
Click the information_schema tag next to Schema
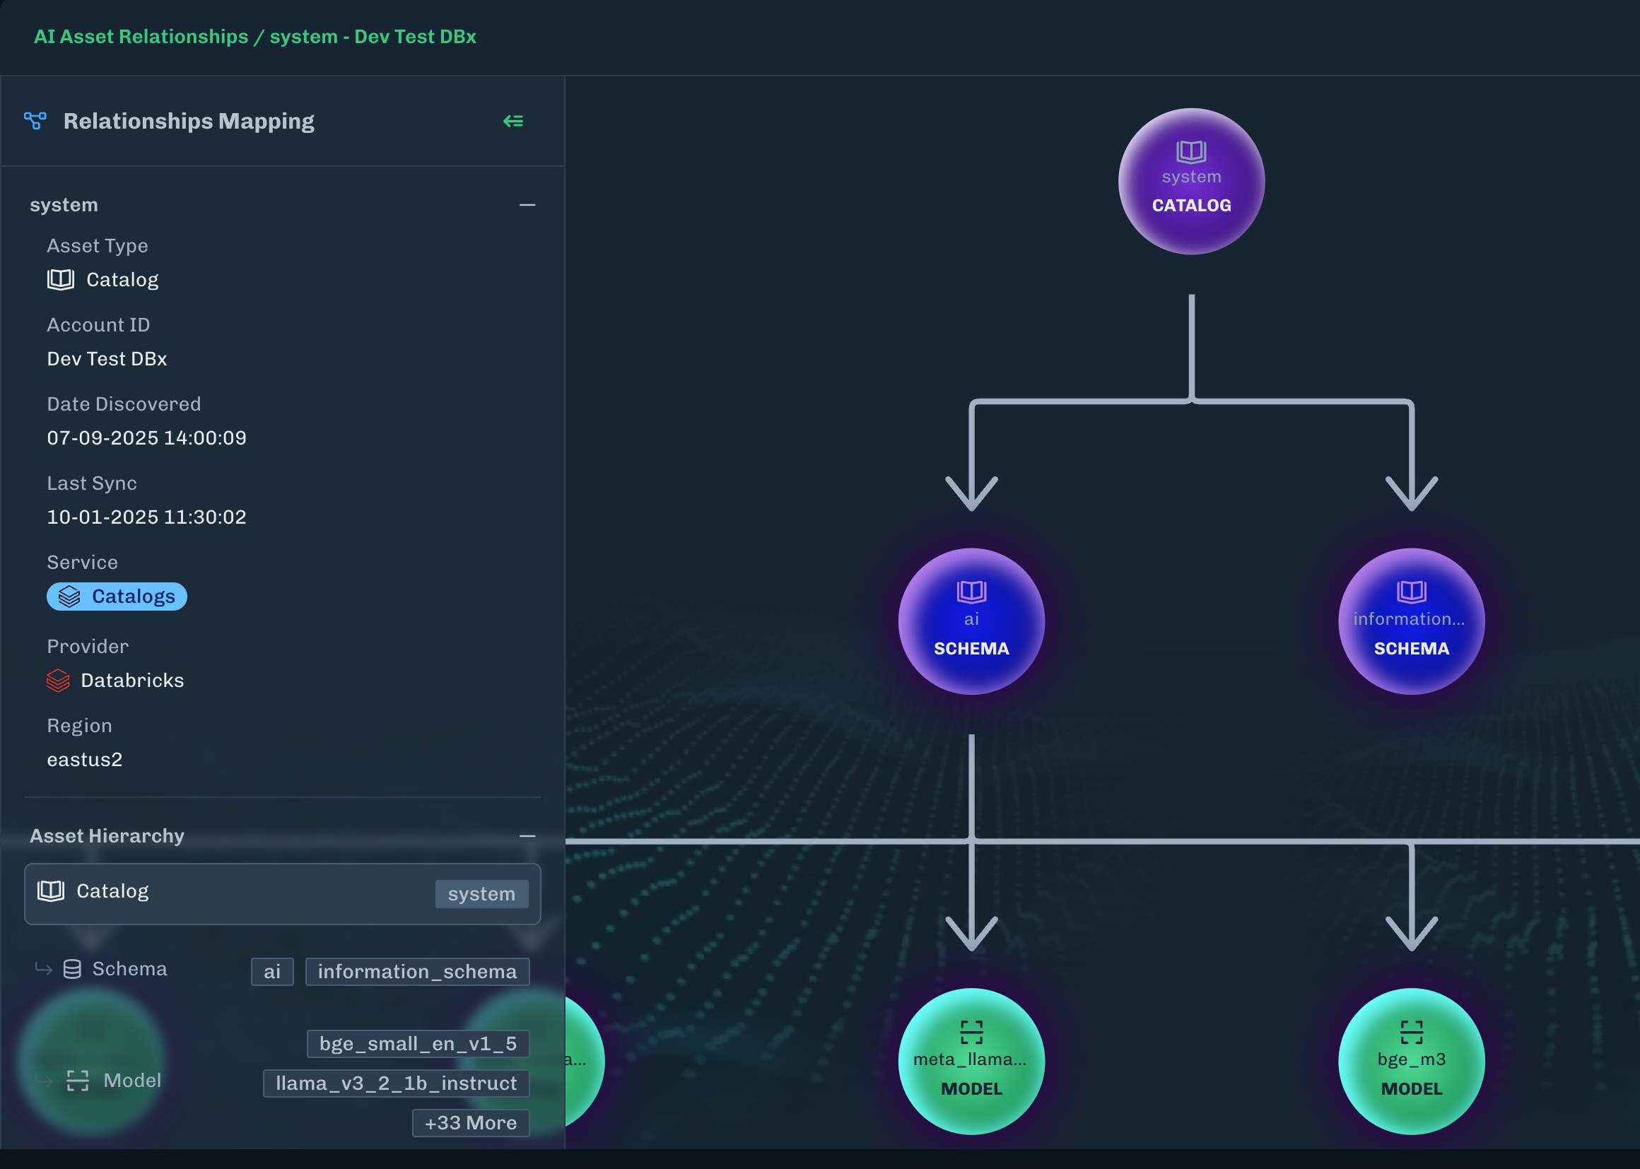coord(417,971)
